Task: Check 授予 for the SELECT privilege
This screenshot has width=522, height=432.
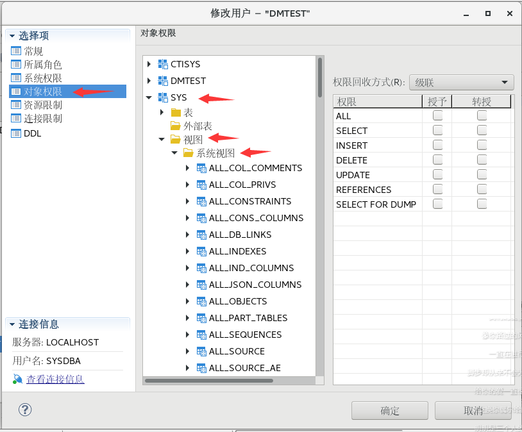Action: click(x=437, y=130)
